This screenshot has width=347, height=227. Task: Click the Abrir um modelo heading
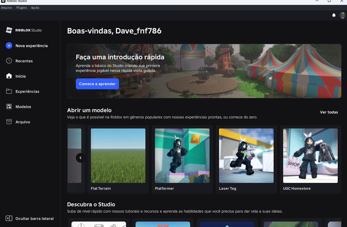click(89, 110)
